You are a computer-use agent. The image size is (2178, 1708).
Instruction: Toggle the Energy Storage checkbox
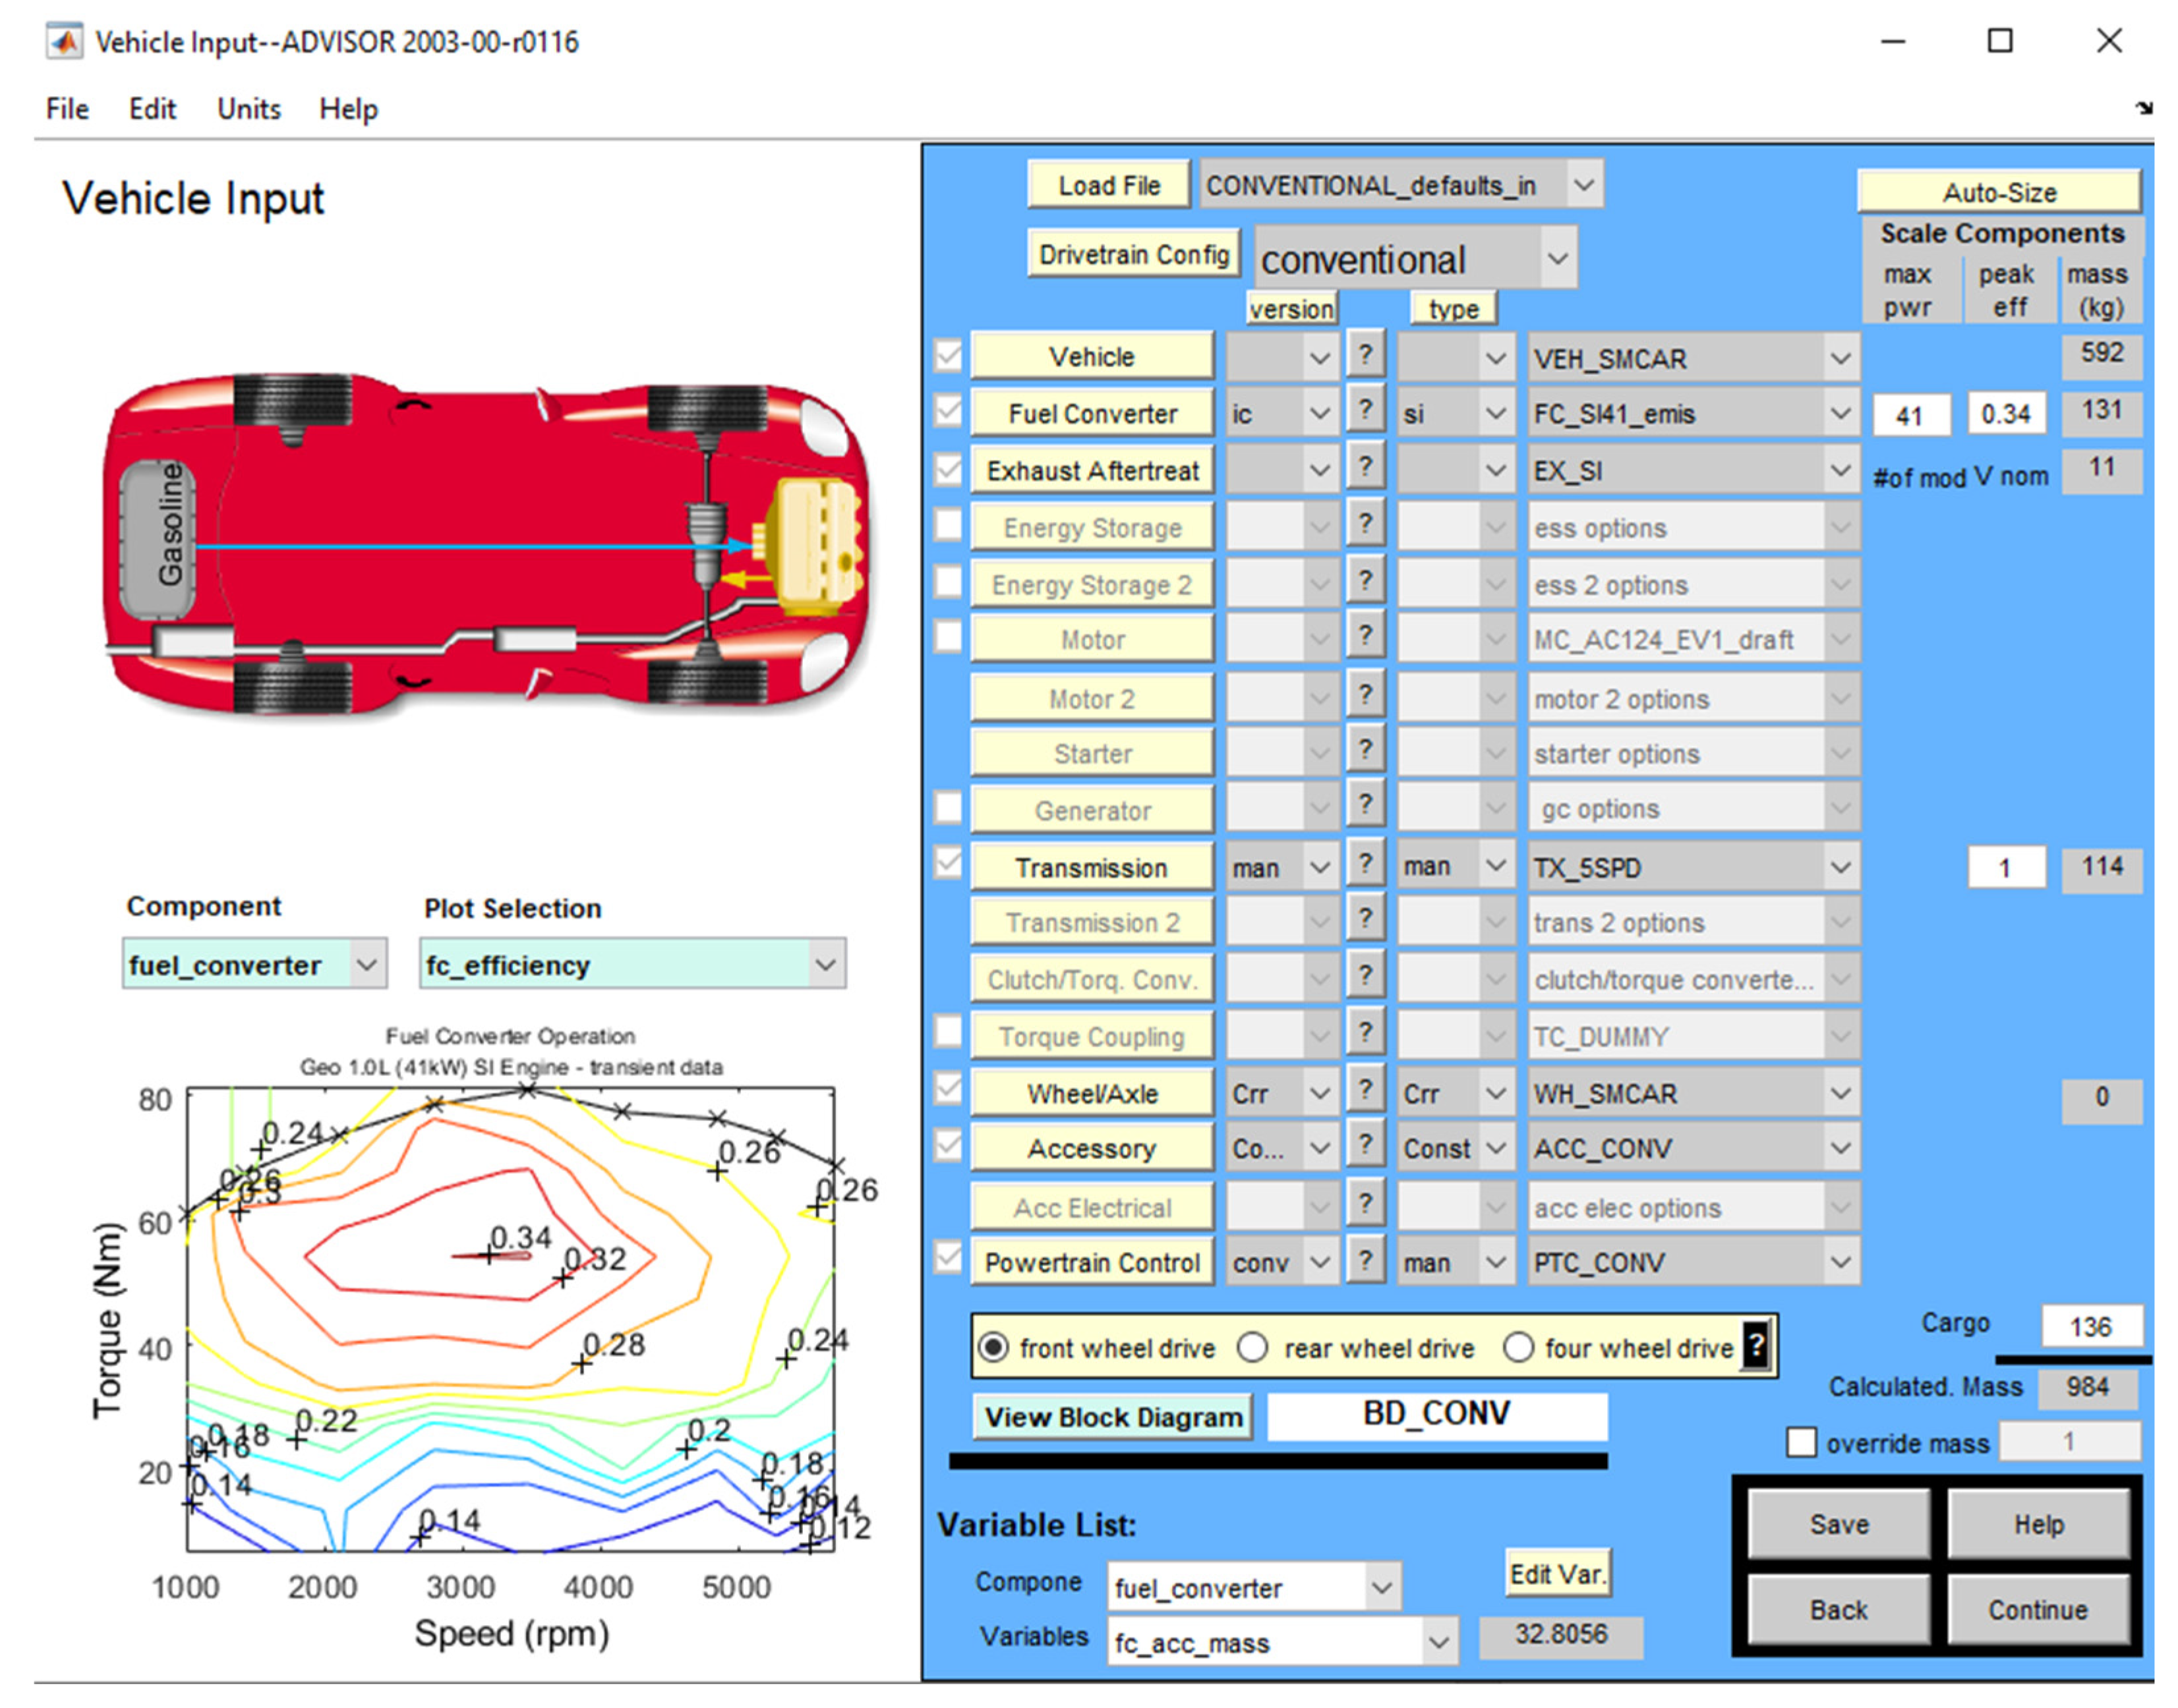coord(947,525)
